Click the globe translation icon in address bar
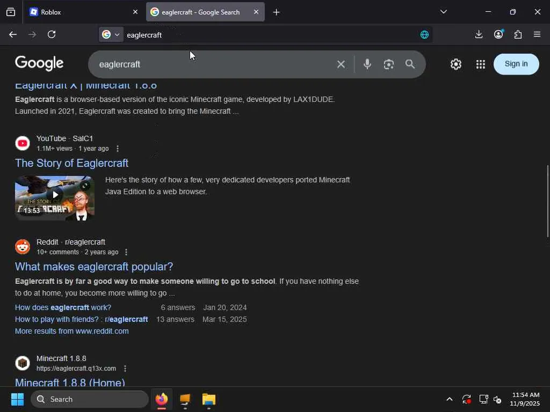Viewport: 550px width, 412px height. point(424,35)
